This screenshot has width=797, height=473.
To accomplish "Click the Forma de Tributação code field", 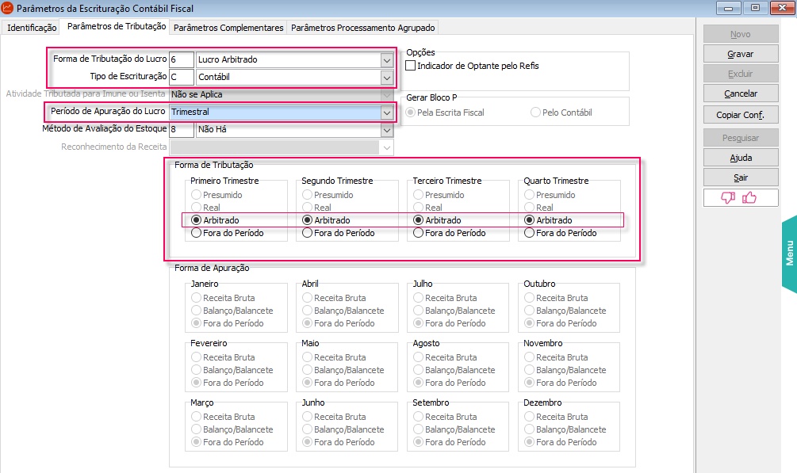I will point(181,60).
